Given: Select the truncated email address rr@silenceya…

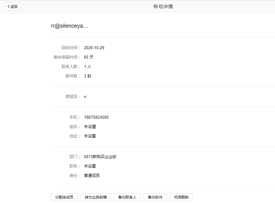Looking at the screenshot, I should 69,26.
